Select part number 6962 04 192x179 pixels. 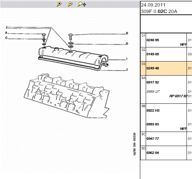point(153,153)
